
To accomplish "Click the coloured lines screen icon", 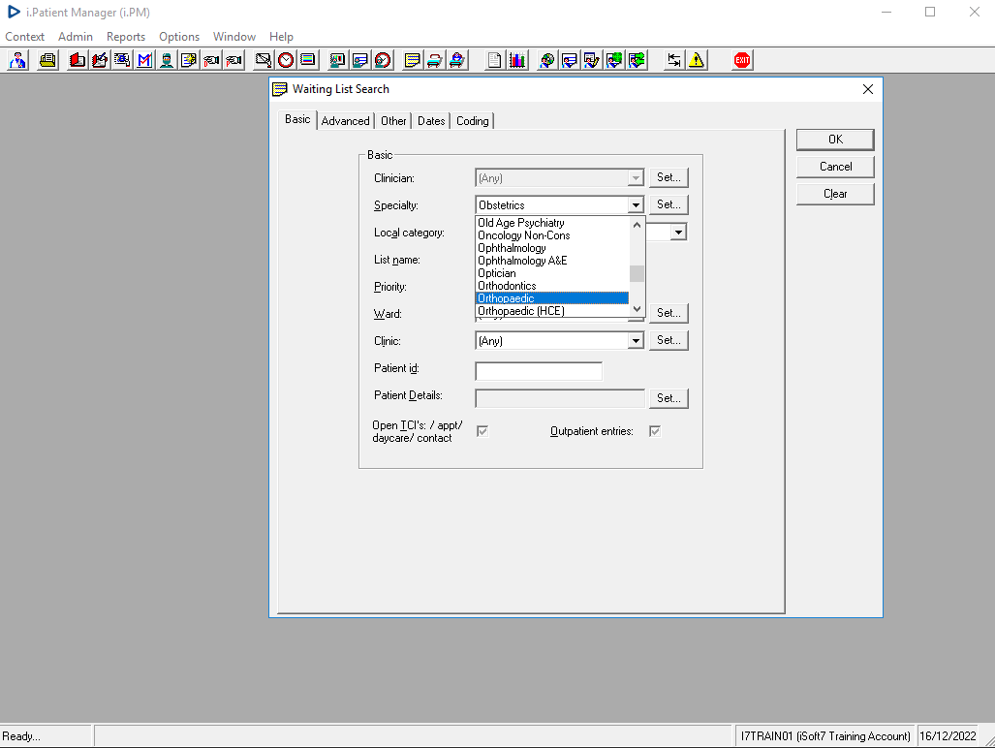I will pyautogui.click(x=308, y=60).
